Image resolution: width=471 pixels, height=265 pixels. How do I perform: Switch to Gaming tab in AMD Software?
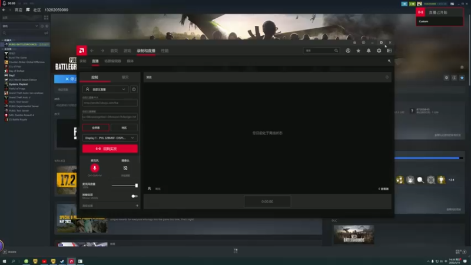coord(127,51)
